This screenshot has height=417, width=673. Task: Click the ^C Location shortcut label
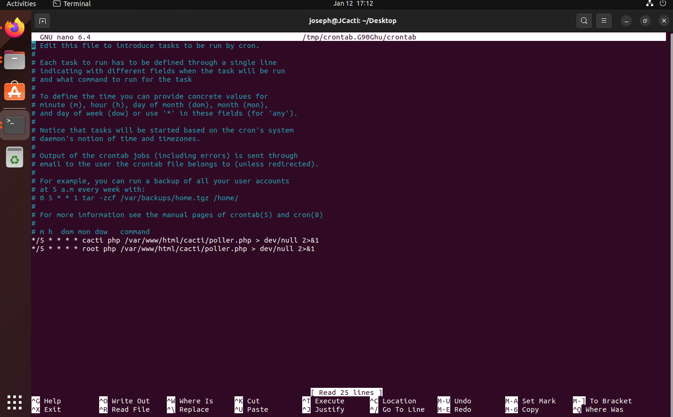[393, 401]
